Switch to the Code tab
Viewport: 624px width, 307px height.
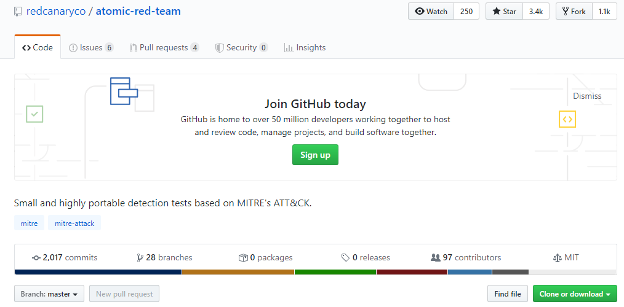pos(38,48)
